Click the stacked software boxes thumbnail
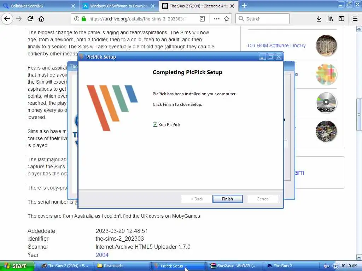Screen dimensions: 362x271 tap(326, 131)
